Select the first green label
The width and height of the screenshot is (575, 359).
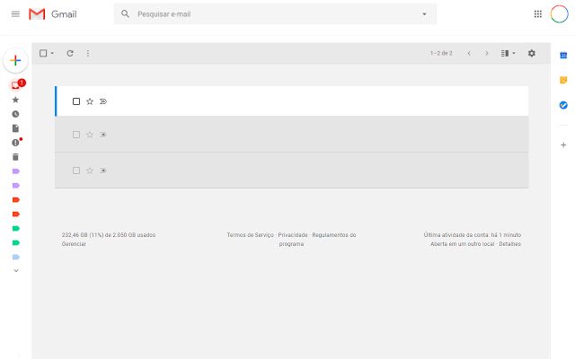pyautogui.click(x=16, y=228)
